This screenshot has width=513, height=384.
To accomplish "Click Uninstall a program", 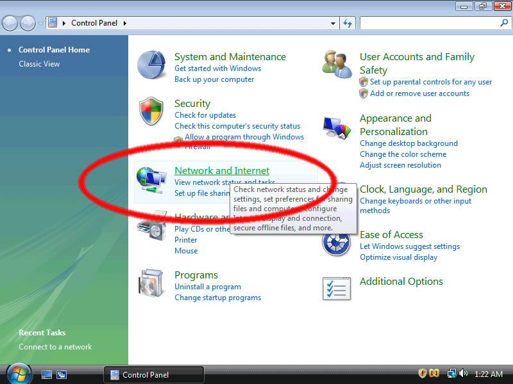I will tap(207, 287).
